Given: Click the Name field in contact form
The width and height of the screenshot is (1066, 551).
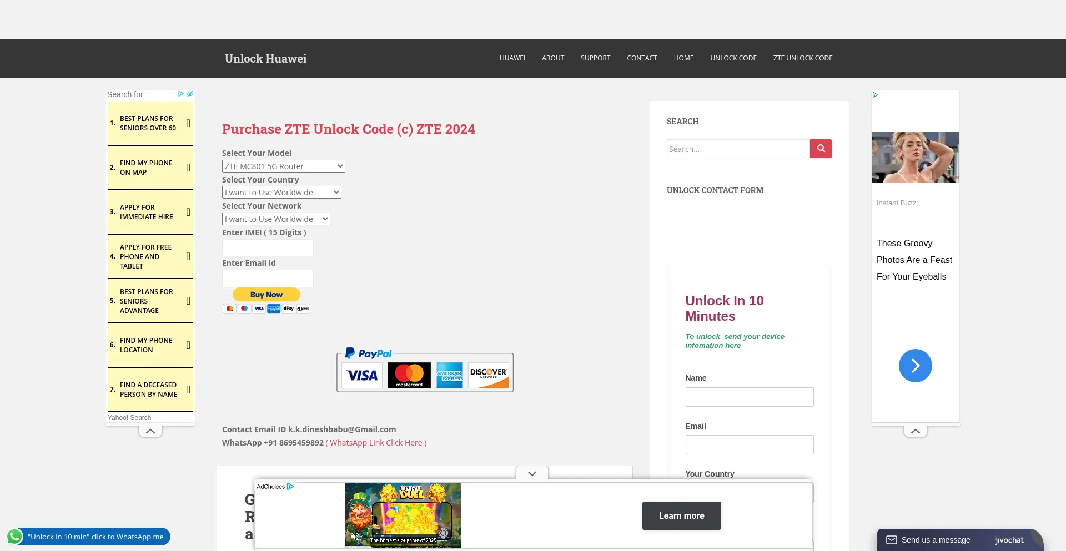Looking at the screenshot, I should tap(750, 397).
